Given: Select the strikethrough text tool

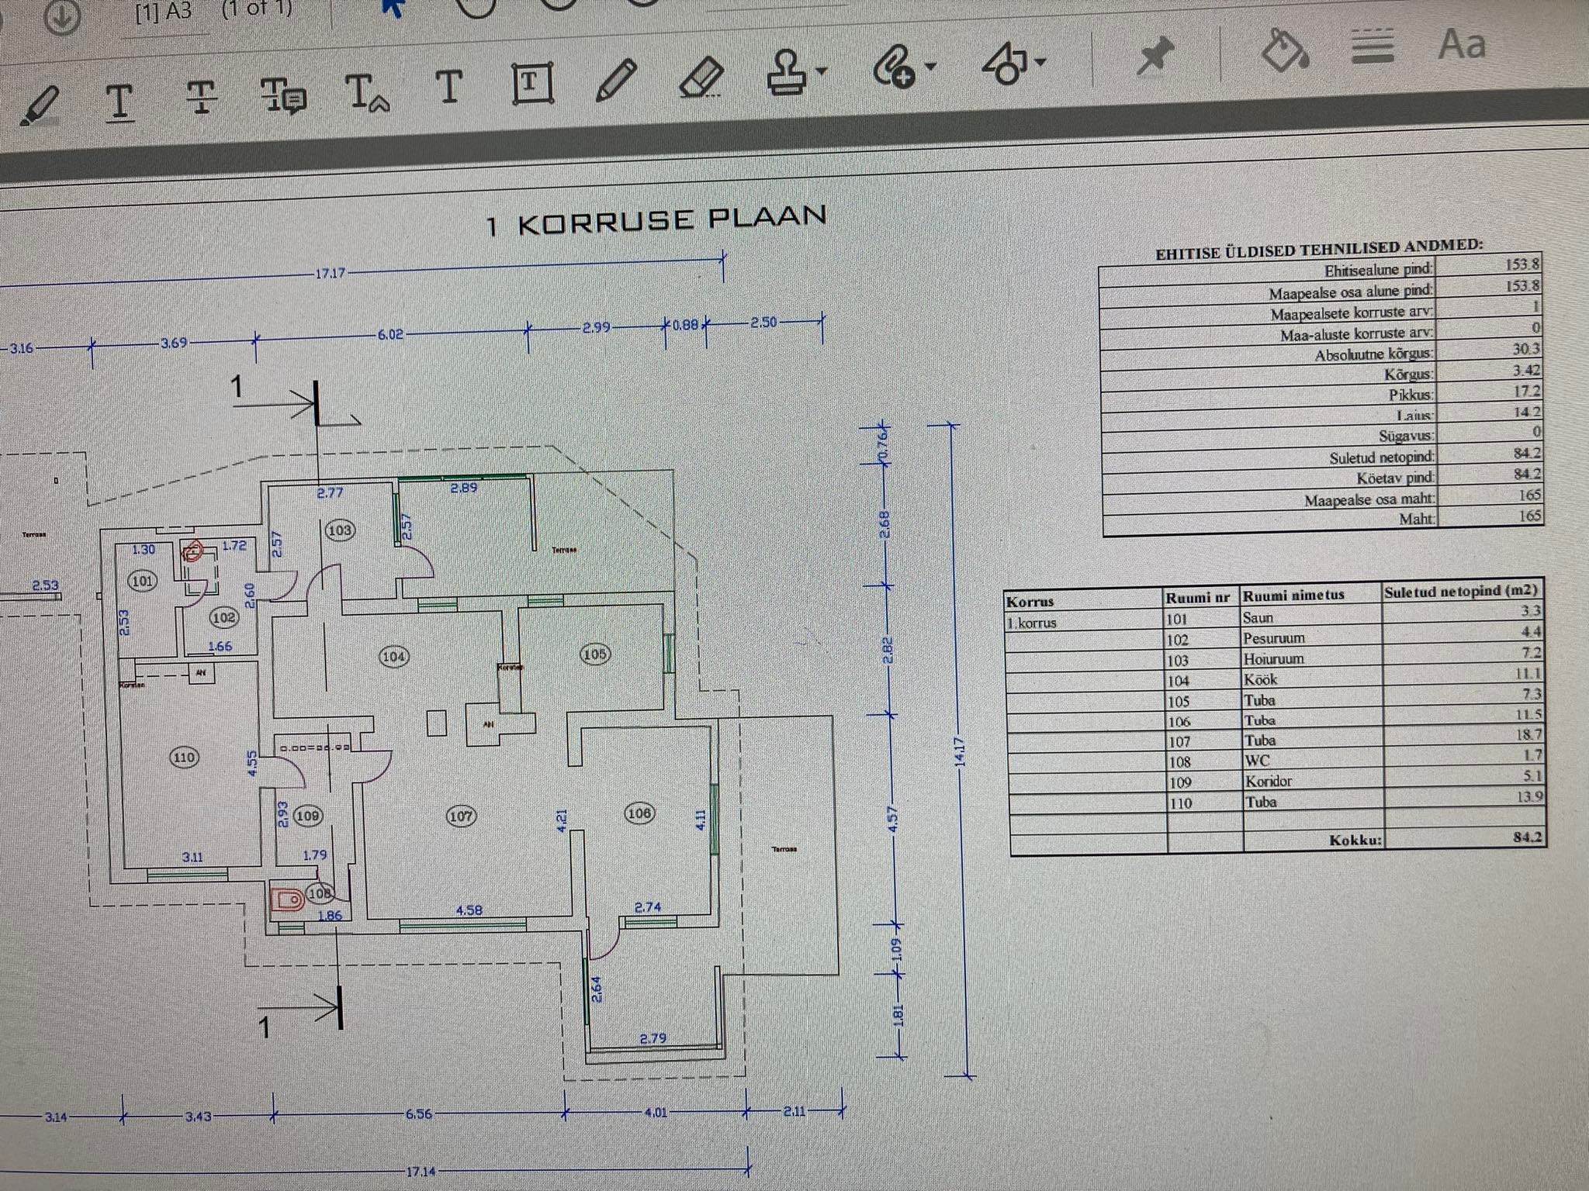Looking at the screenshot, I should (201, 98).
